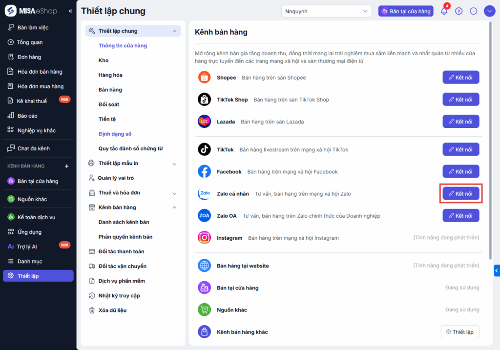Click the Quản lý vai trò person icon
The width and height of the screenshot is (500, 350).
(91, 178)
